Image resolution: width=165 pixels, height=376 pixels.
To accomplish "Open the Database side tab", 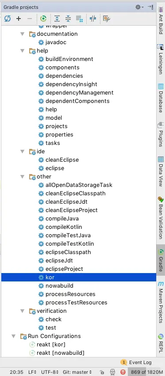I will coord(161,98).
